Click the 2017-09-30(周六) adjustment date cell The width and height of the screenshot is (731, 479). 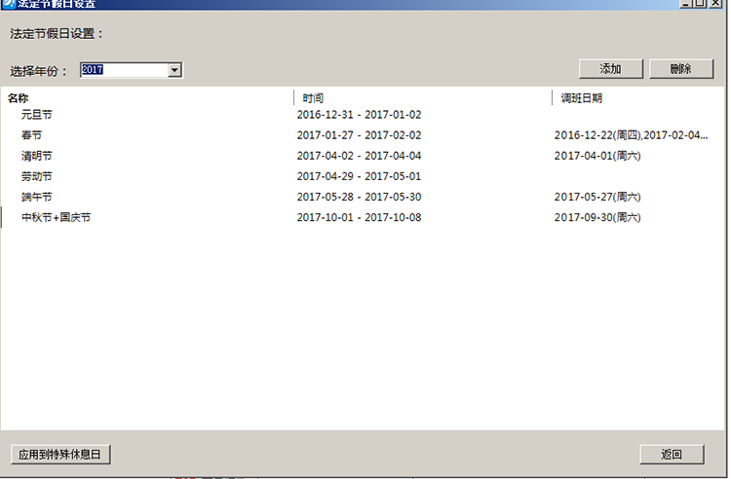596,217
